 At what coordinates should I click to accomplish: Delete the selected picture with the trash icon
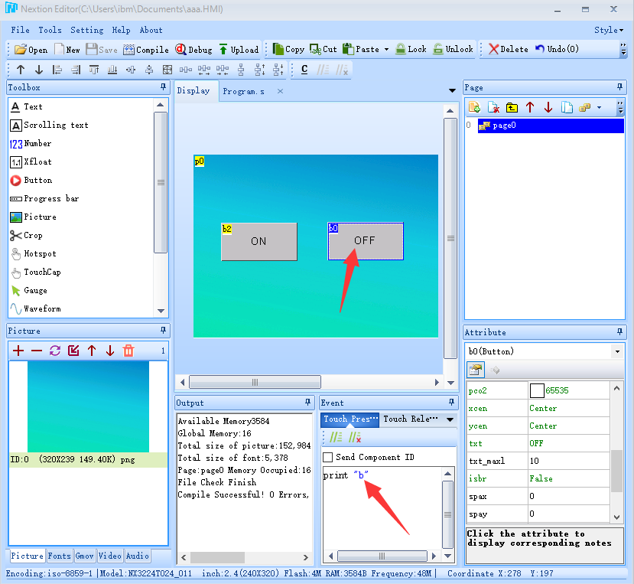point(128,351)
